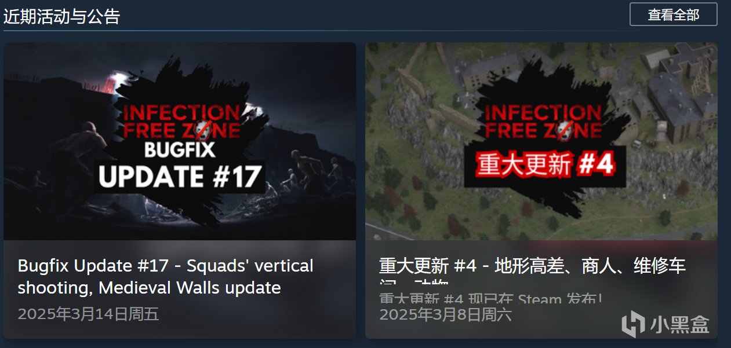The image size is (731, 348).
Task: Click the 重大更新 #4 现已在 Steam 发布 subtitle
Action: click(x=491, y=299)
